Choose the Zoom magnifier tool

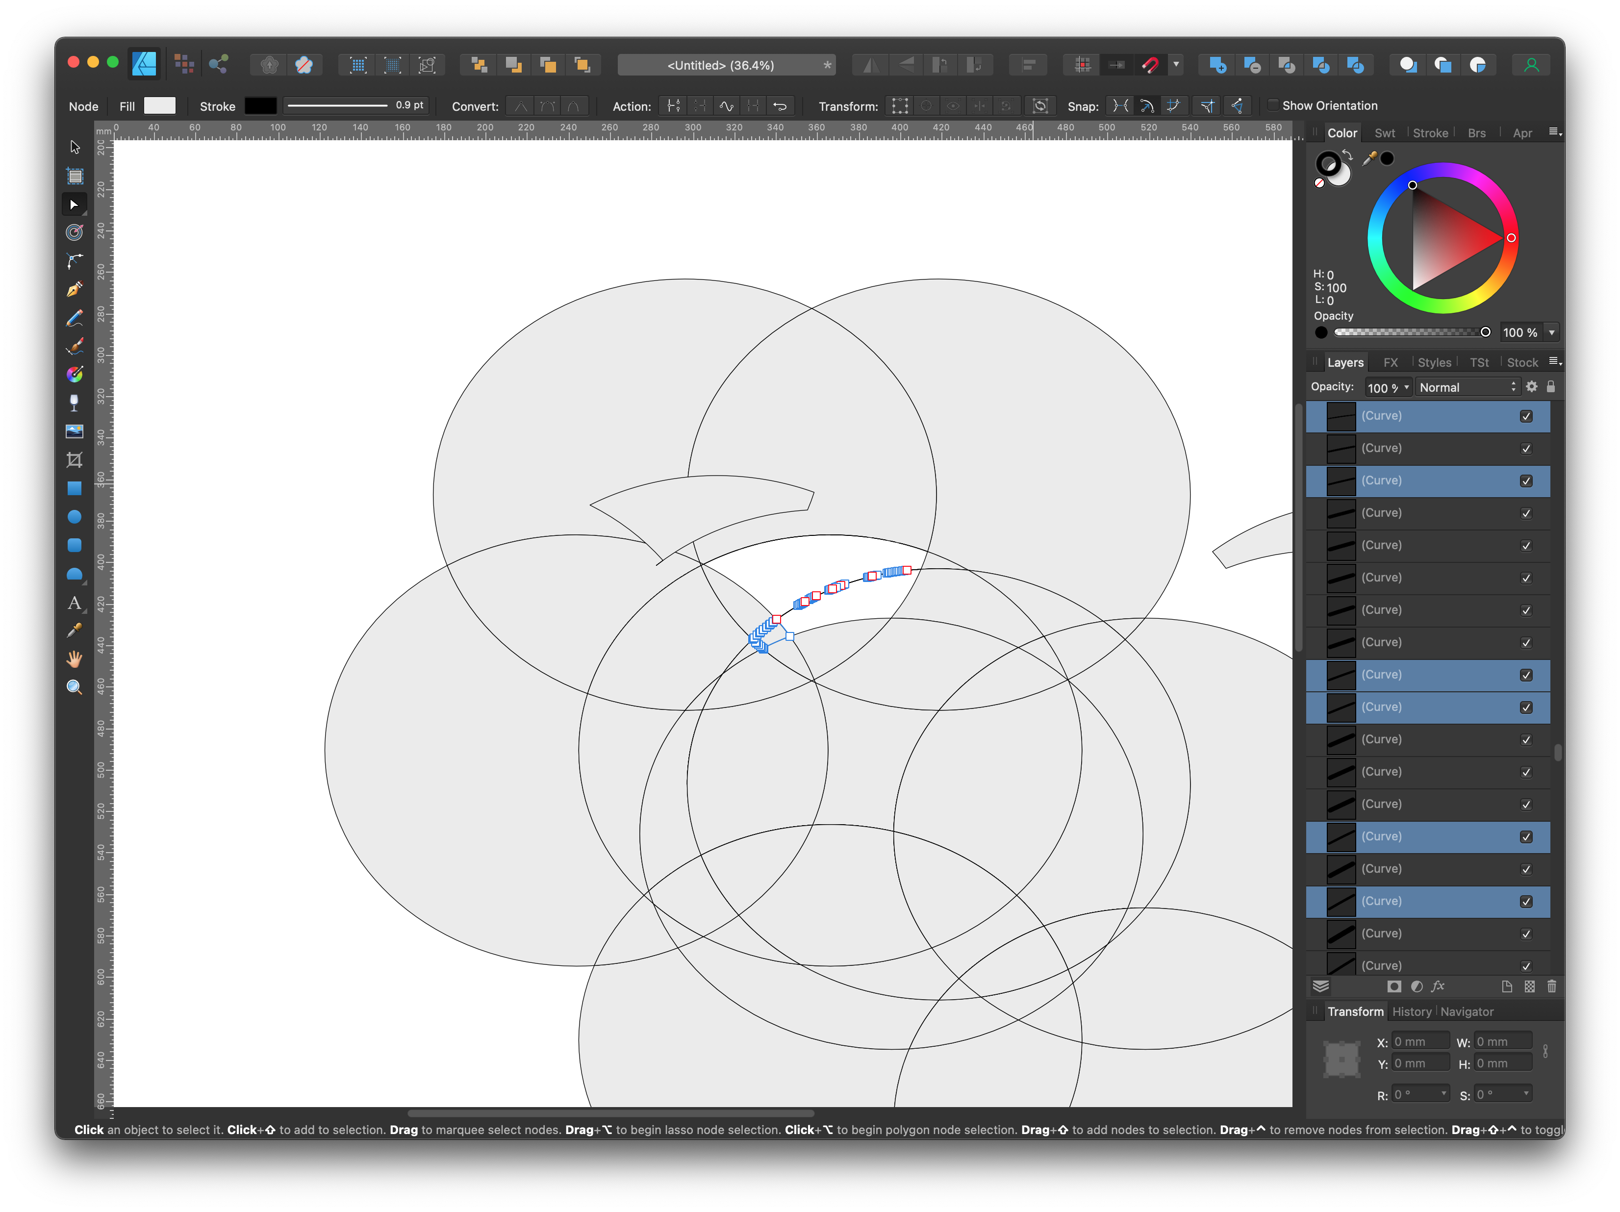coord(74,687)
